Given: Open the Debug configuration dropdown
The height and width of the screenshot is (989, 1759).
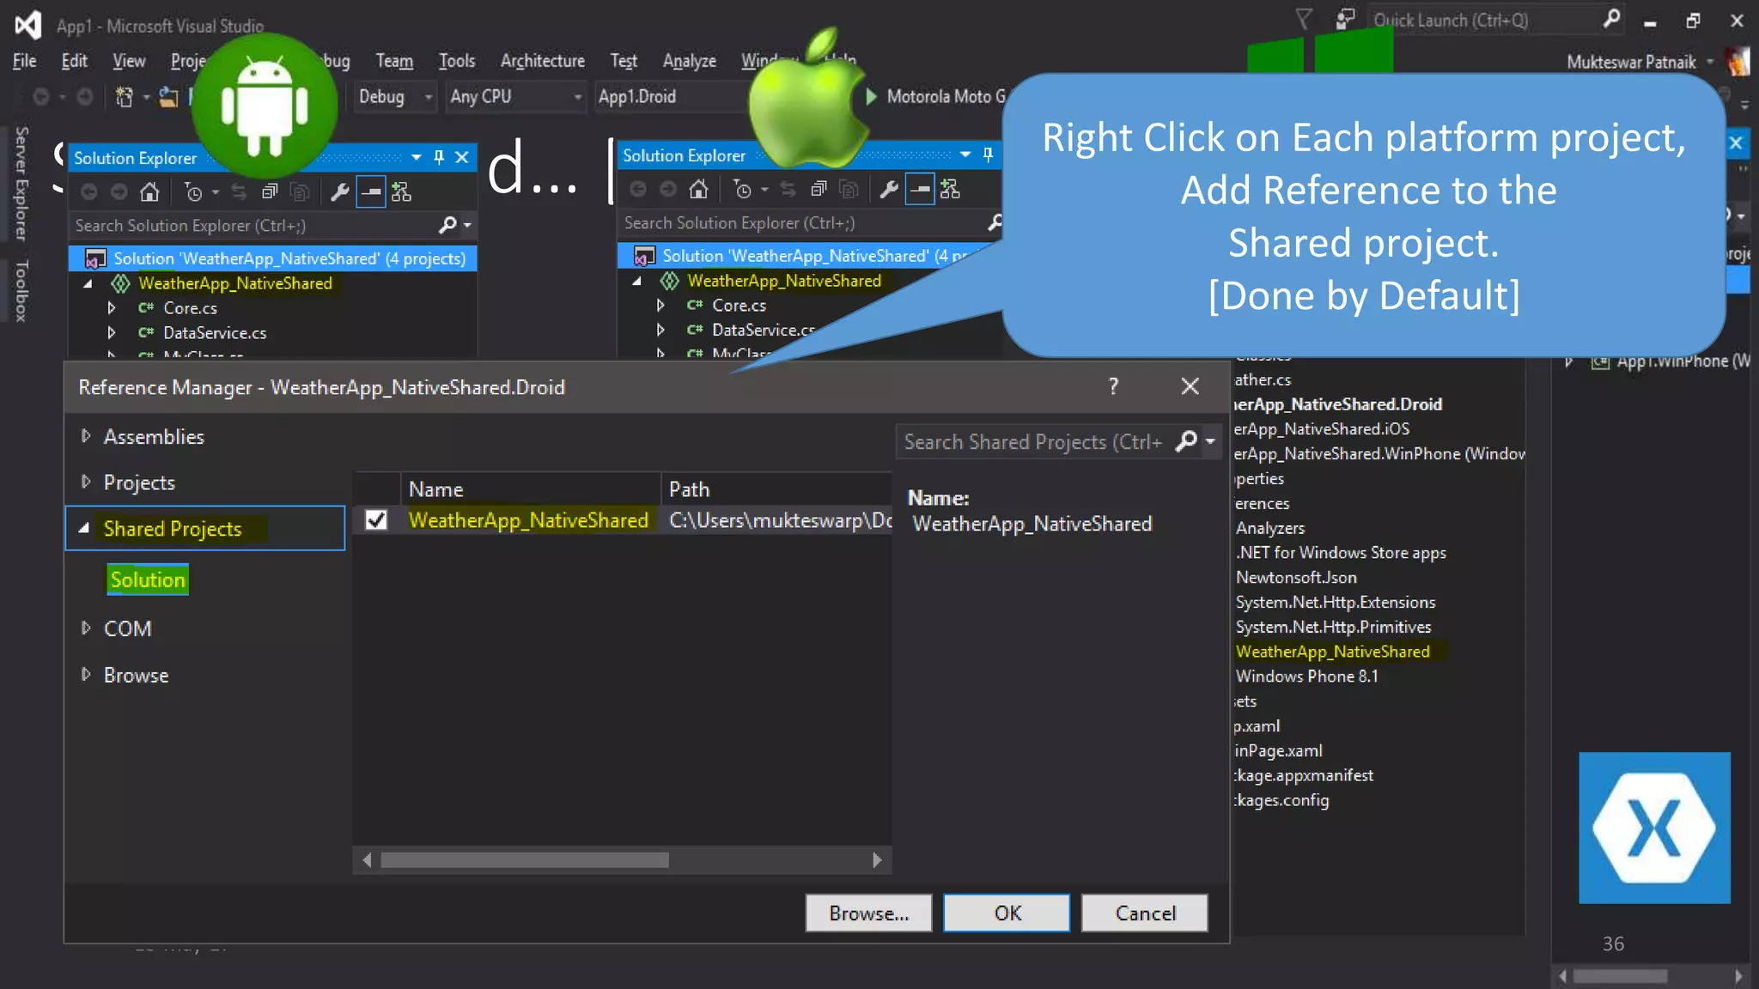Looking at the screenshot, I should 395,97.
